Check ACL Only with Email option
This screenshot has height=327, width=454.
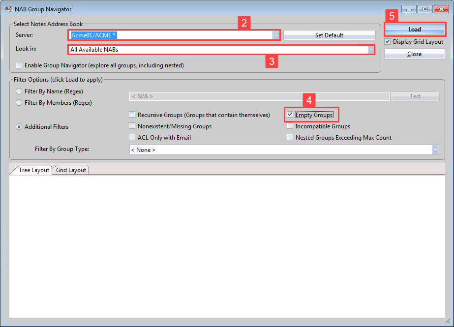pos(132,137)
